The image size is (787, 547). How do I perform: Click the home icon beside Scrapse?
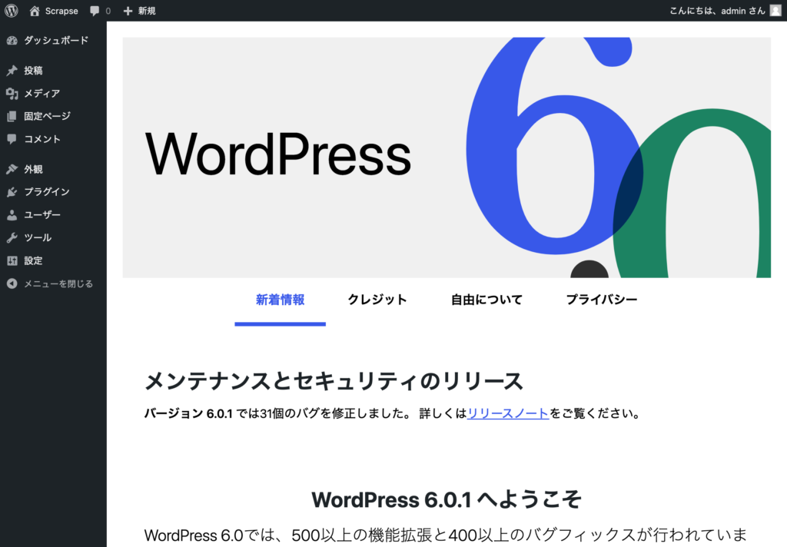coord(34,11)
